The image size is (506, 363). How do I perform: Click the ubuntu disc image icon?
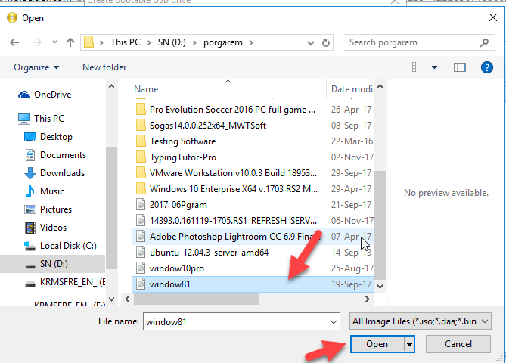tap(141, 253)
